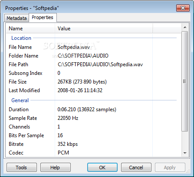Click the 0:06.210 (136922 samples) value

[87, 109]
